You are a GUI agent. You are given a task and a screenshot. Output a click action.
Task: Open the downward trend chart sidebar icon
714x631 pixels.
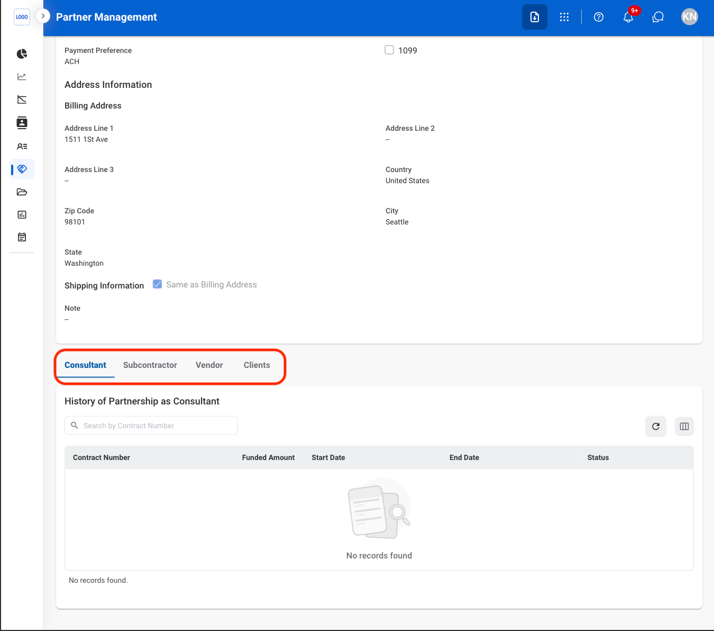(x=22, y=100)
